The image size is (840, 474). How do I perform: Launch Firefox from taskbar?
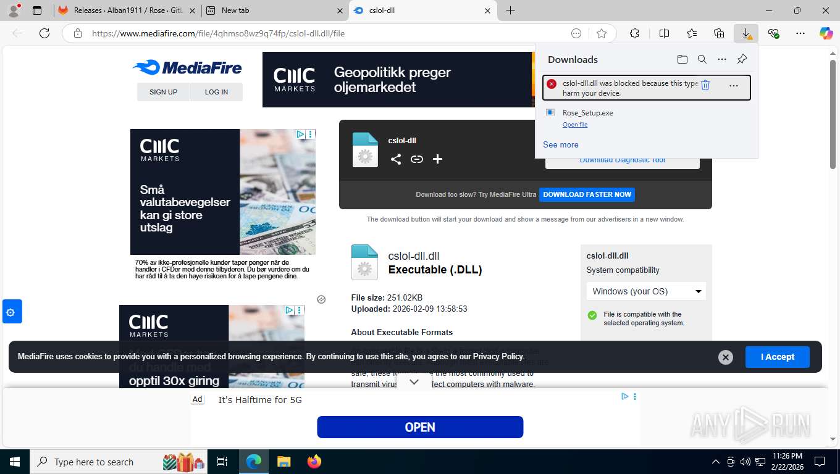pyautogui.click(x=314, y=462)
